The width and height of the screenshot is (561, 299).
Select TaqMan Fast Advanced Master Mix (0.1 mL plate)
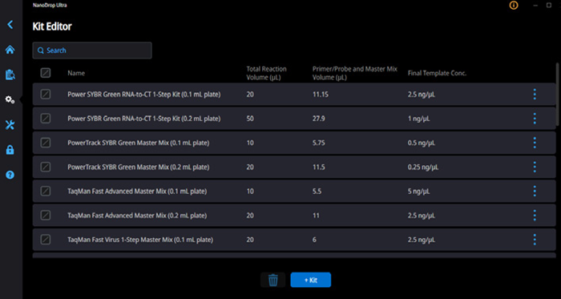coord(137,191)
